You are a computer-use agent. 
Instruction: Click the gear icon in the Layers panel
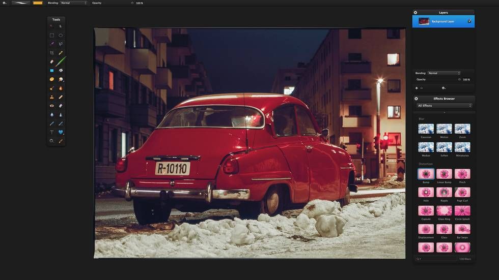coord(443,88)
